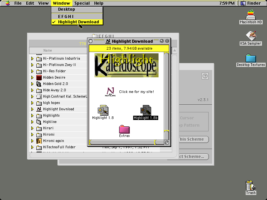Click the partially hidden 'ct Scheme...' button
Viewport: 267px width, 200px height.
coord(194,157)
